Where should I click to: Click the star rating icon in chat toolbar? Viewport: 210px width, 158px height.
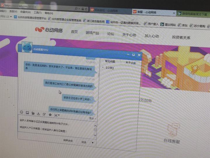click(x=50, y=115)
